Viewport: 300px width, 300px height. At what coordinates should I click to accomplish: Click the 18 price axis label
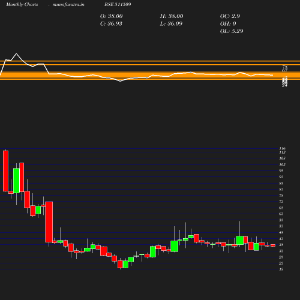pos(281,269)
